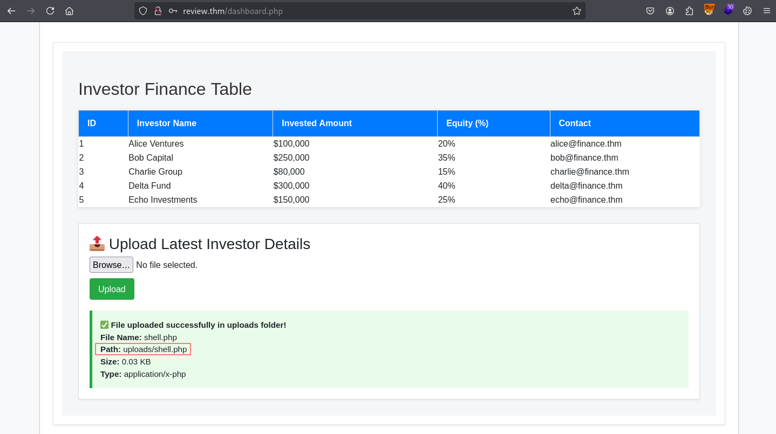
Task: Click the charlie@finance.thm contact
Action: coord(590,172)
